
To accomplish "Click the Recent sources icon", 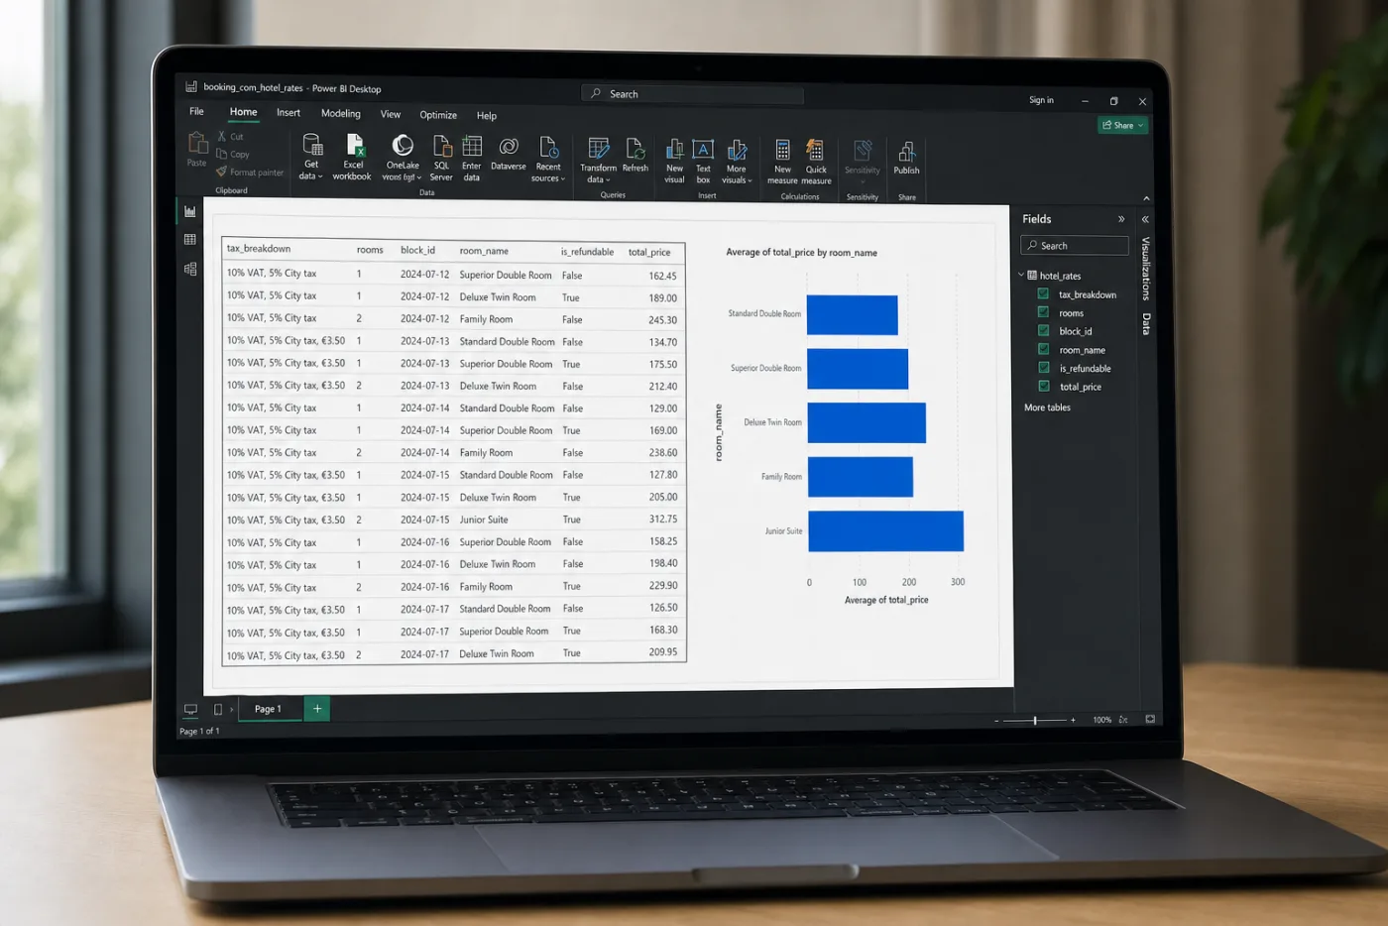I will coord(548,148).
